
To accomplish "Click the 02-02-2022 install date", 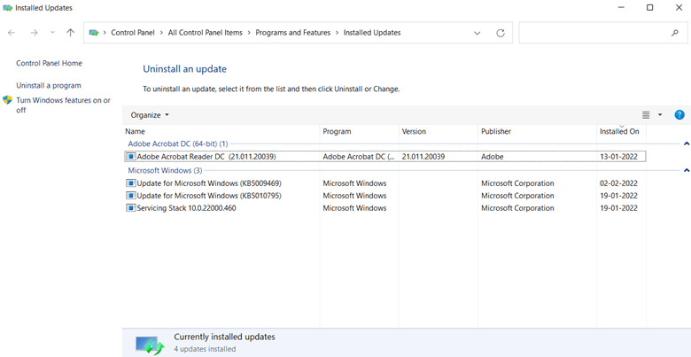I will point(618,183).
